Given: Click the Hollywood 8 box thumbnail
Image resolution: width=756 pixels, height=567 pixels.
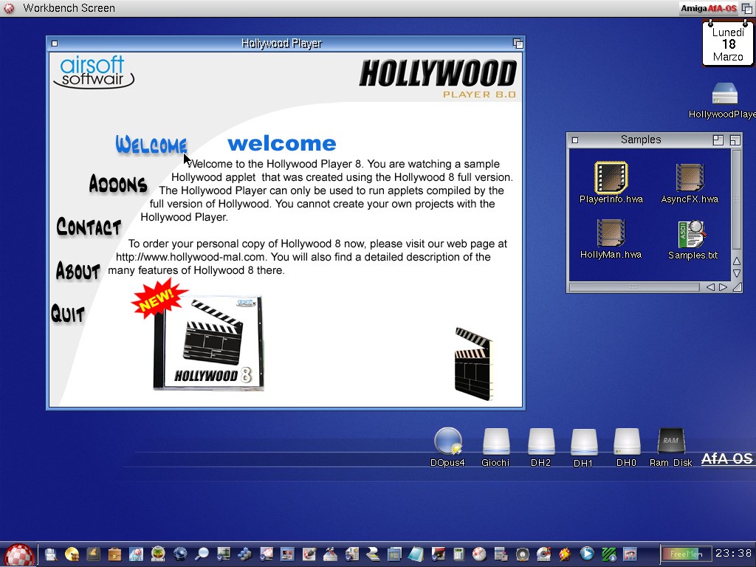Looking at the screenshot, I should point(208,343).
